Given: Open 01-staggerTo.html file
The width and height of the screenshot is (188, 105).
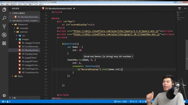Looking at the screenshot, I should click(x=31, y=43).
